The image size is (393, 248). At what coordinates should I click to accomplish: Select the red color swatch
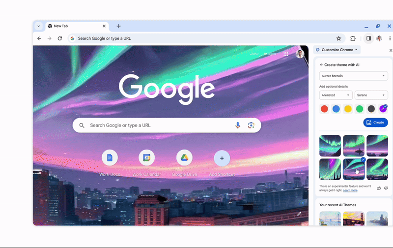click(324, 109)
